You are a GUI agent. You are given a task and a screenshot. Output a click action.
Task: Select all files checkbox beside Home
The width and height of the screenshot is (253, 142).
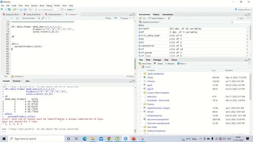tap(140, 67)
